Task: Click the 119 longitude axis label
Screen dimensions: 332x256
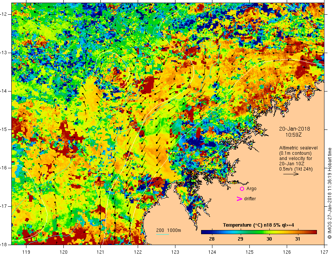Action: pyautogui.click(x=26, y=252)
